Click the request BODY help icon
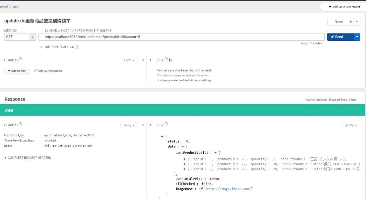This screenshot has width=366, height=199. click(166, 59)
